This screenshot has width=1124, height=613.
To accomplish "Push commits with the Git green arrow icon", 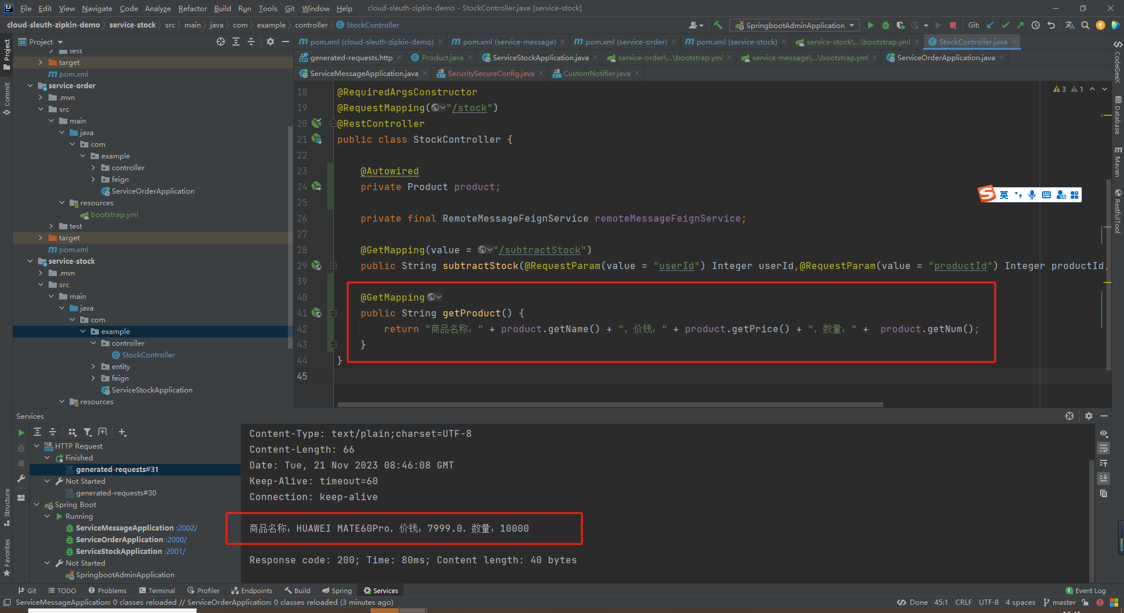I will 1020,25.
